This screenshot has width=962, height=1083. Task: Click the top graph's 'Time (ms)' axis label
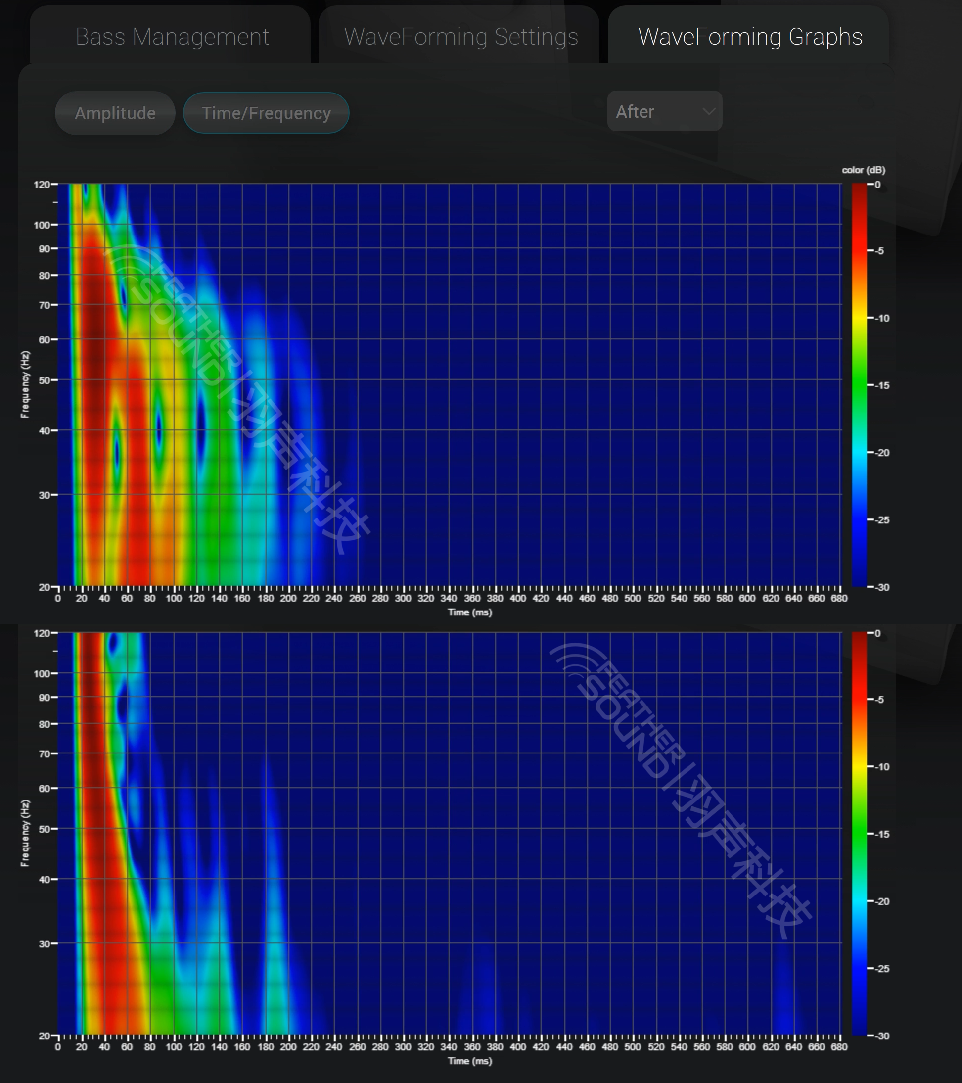pos(470,612)
